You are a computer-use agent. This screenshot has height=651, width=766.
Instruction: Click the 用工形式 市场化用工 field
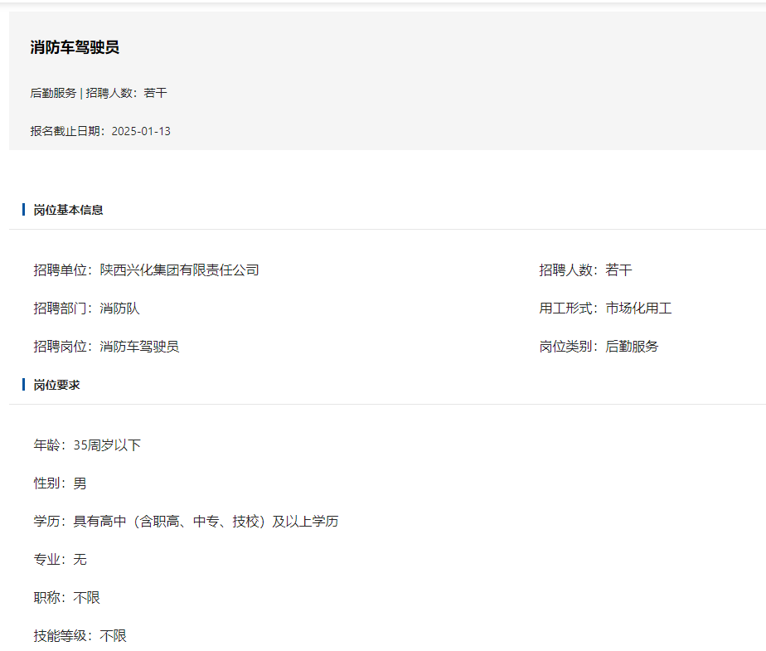click(x=605, y=308)
